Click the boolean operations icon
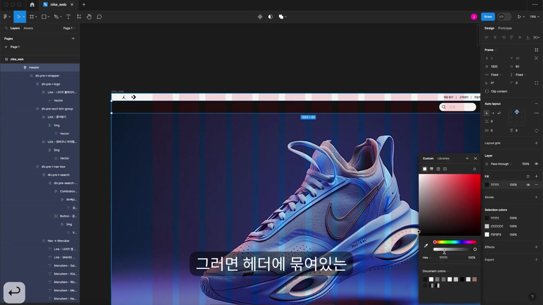 click(281, 17)
